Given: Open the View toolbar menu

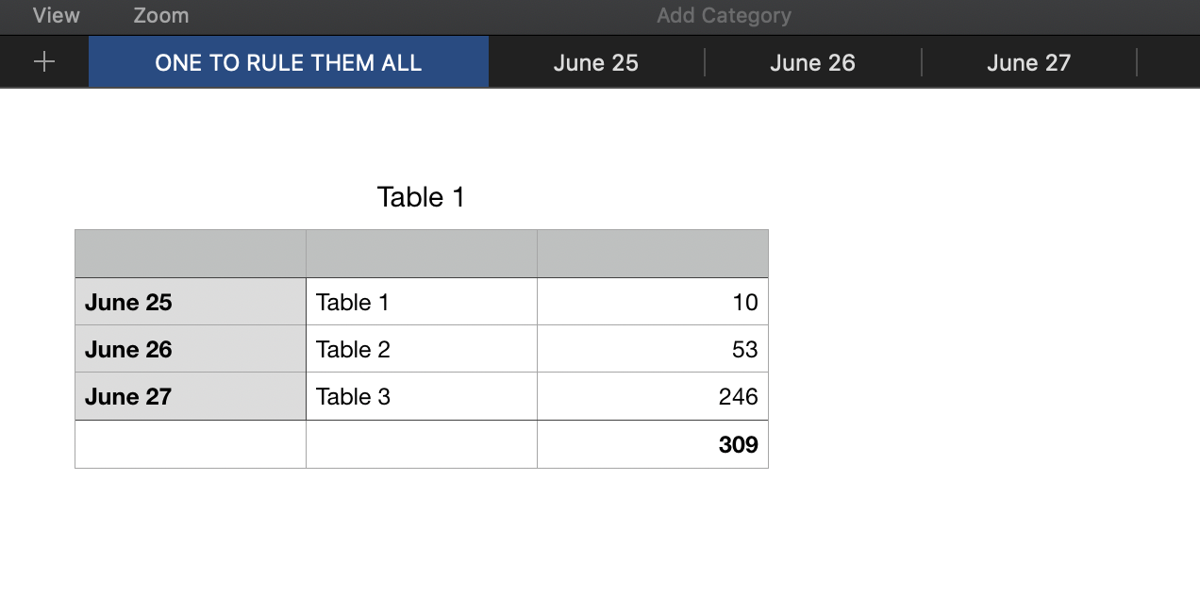Looking at the screenshot, I should (57, 15).
